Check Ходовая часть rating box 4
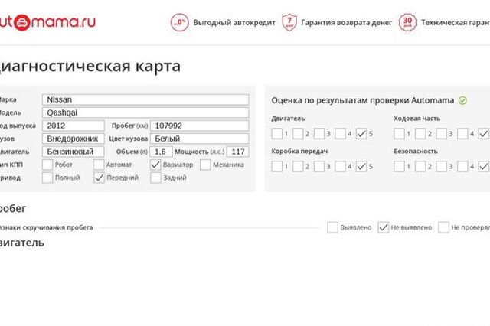 [x=462, y=134]
